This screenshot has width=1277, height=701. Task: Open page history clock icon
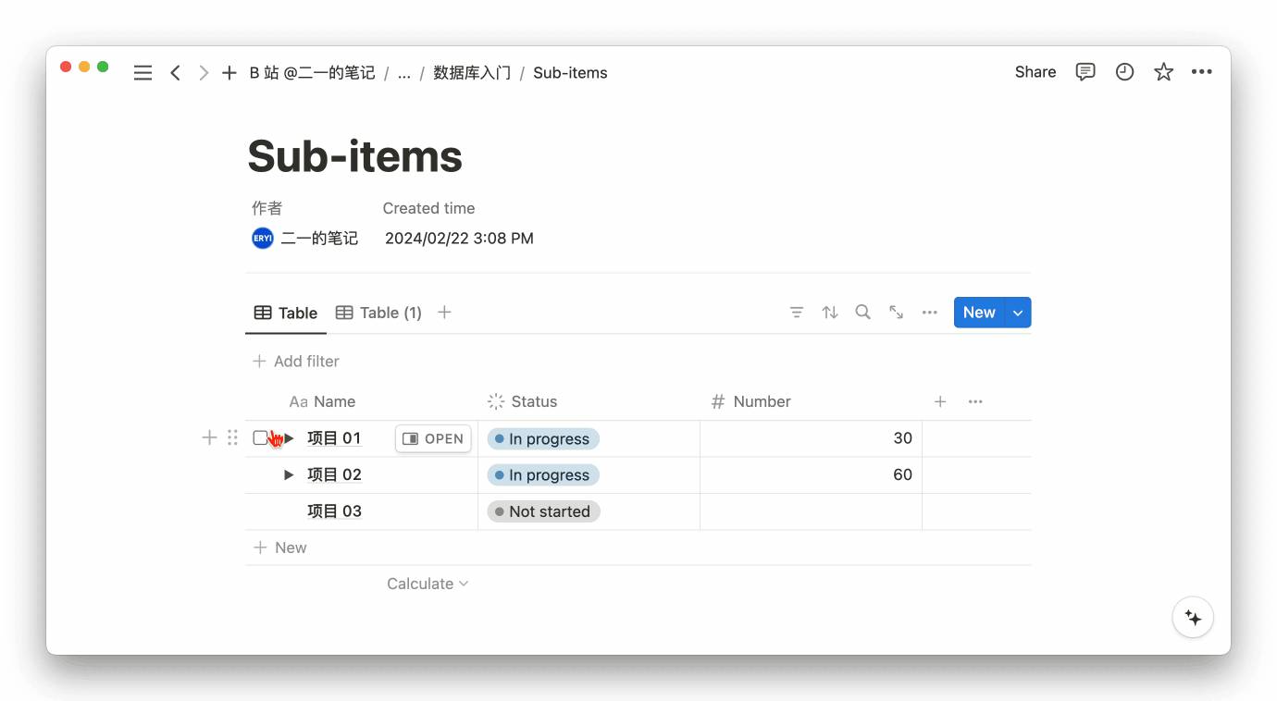pyautogui.click(x=1124, y=72)
